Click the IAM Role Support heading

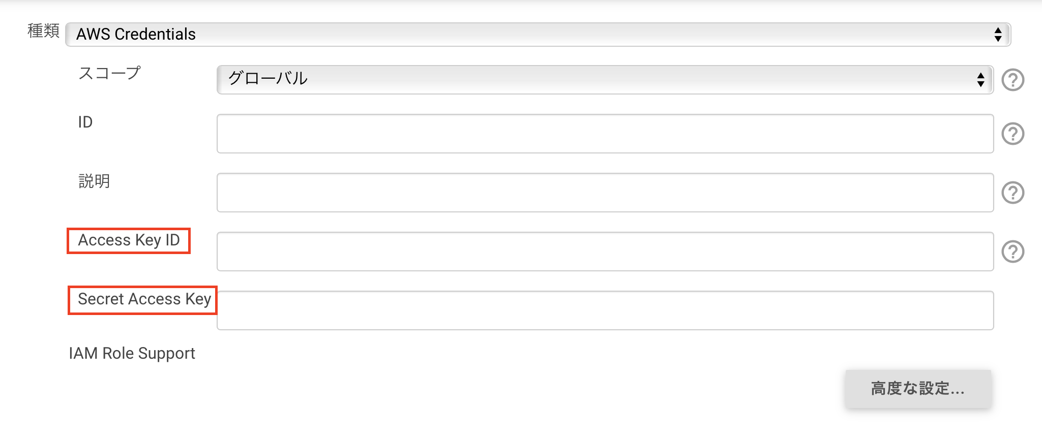point(132,353)
